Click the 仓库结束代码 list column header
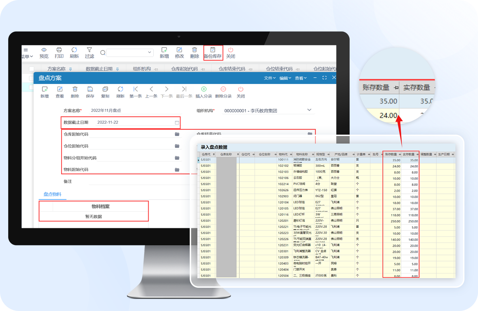 click(232, 69)
